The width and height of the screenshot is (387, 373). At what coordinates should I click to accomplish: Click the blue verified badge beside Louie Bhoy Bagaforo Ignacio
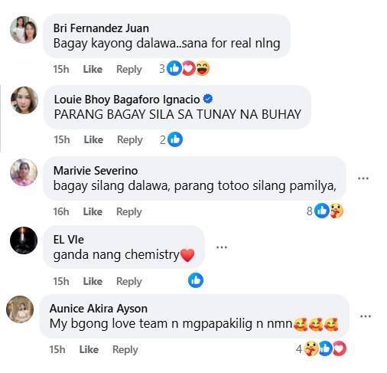coord(208,99)
